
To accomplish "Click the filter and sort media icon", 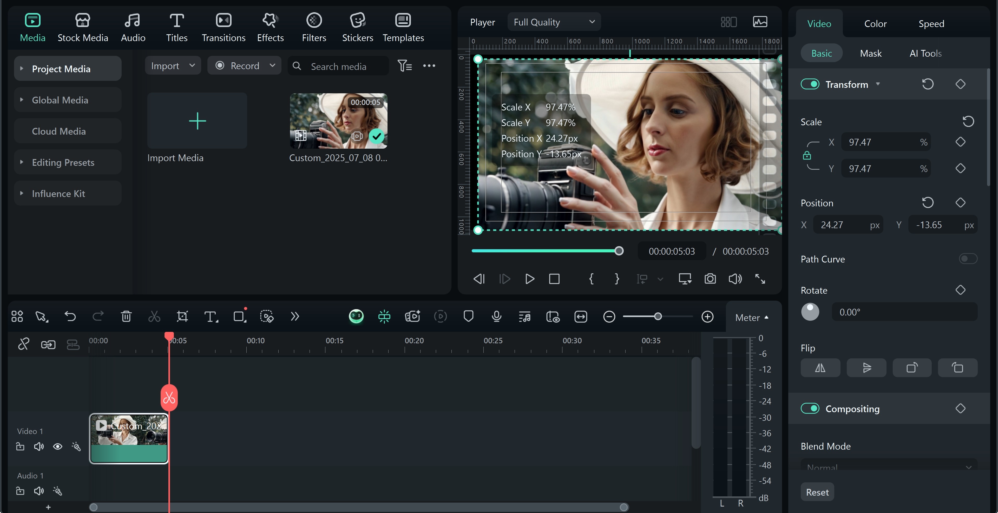I will tap(405, 66).
